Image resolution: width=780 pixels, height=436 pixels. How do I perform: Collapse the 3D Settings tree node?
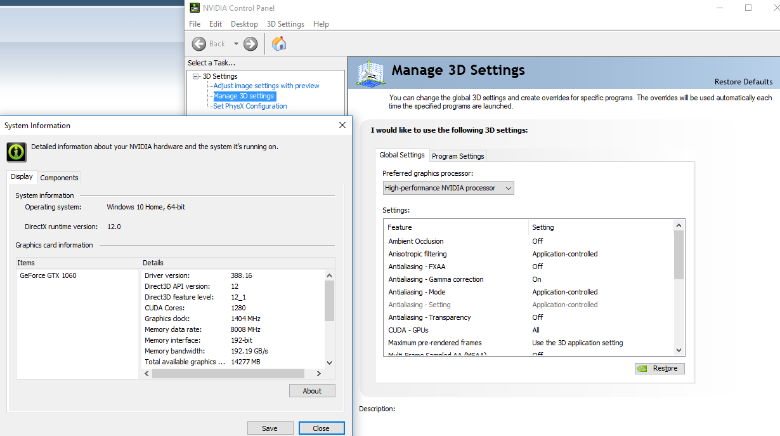(196, 76)
